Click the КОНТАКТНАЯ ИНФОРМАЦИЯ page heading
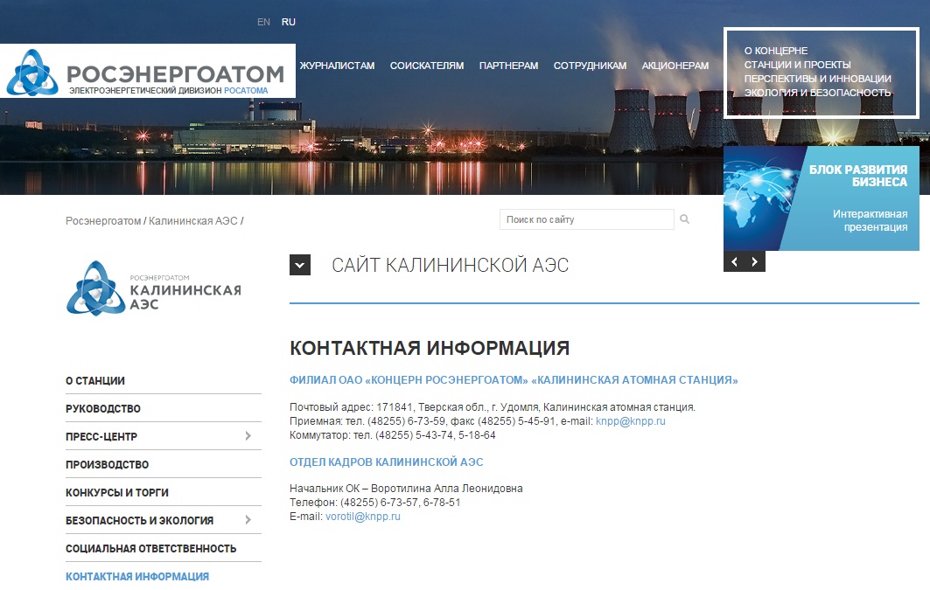This screenshot has width=930, height=590. (430, 348)
